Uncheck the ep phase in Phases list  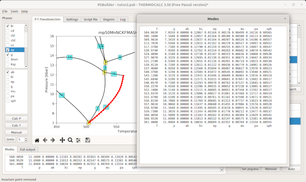7,50
